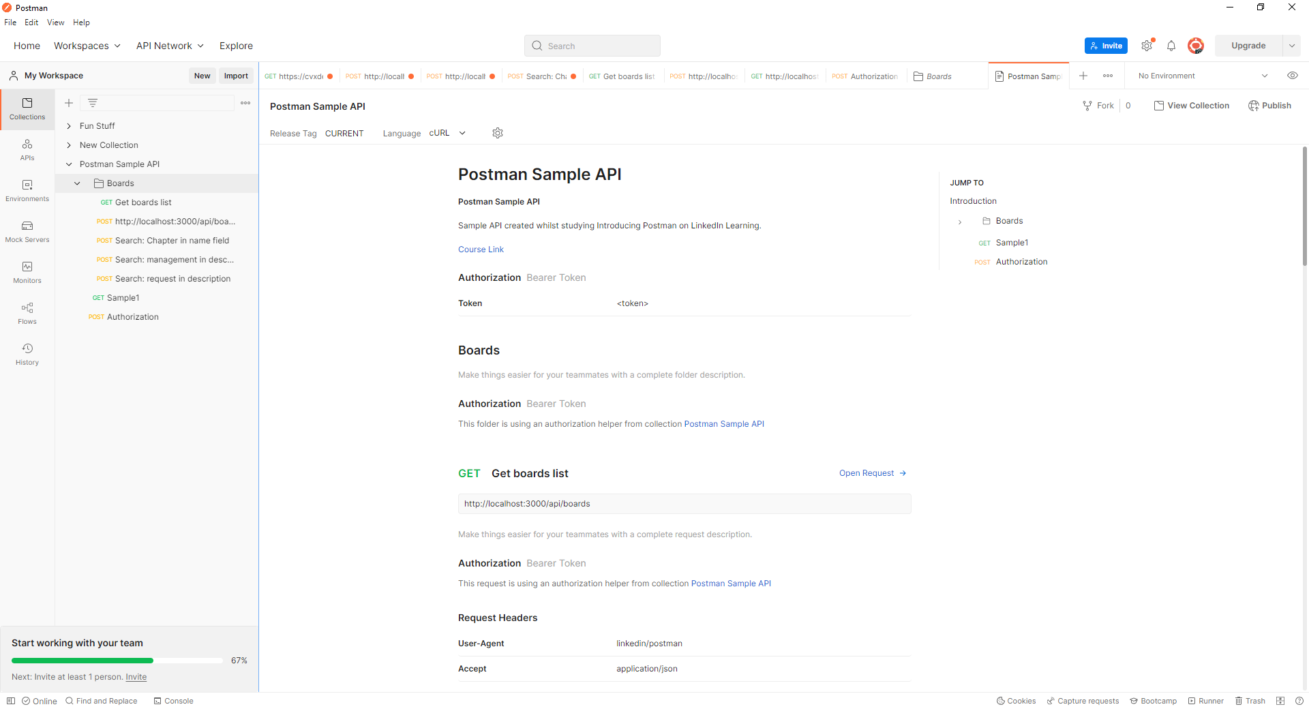Open Trash in status bar
This screenshot has height=709, width=1309.
(1250, 701)
